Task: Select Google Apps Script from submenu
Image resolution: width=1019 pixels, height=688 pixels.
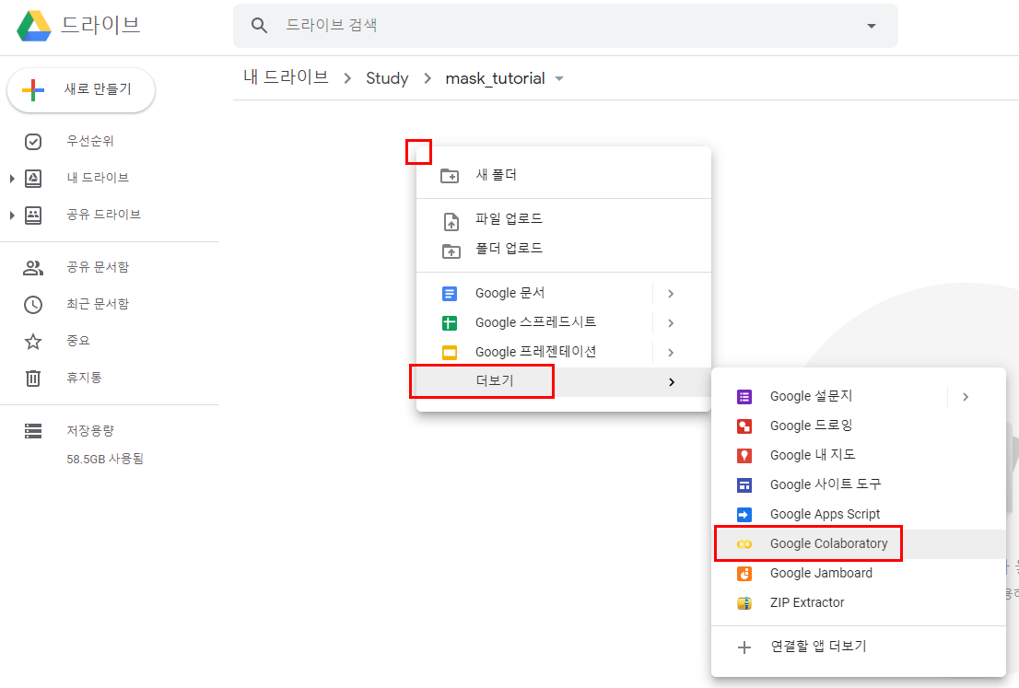Action: point(859,514)
